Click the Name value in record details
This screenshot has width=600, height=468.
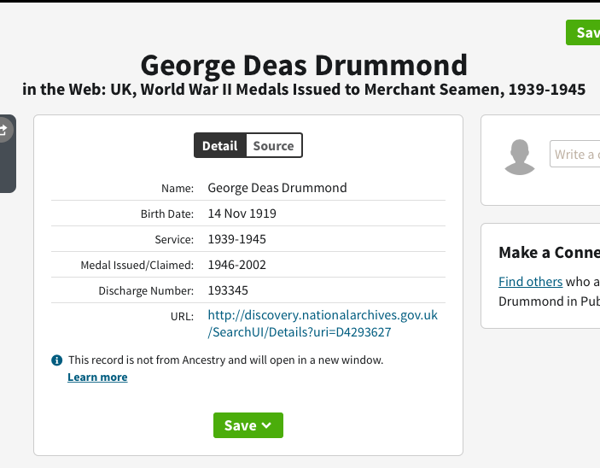(x=277, y=188)
